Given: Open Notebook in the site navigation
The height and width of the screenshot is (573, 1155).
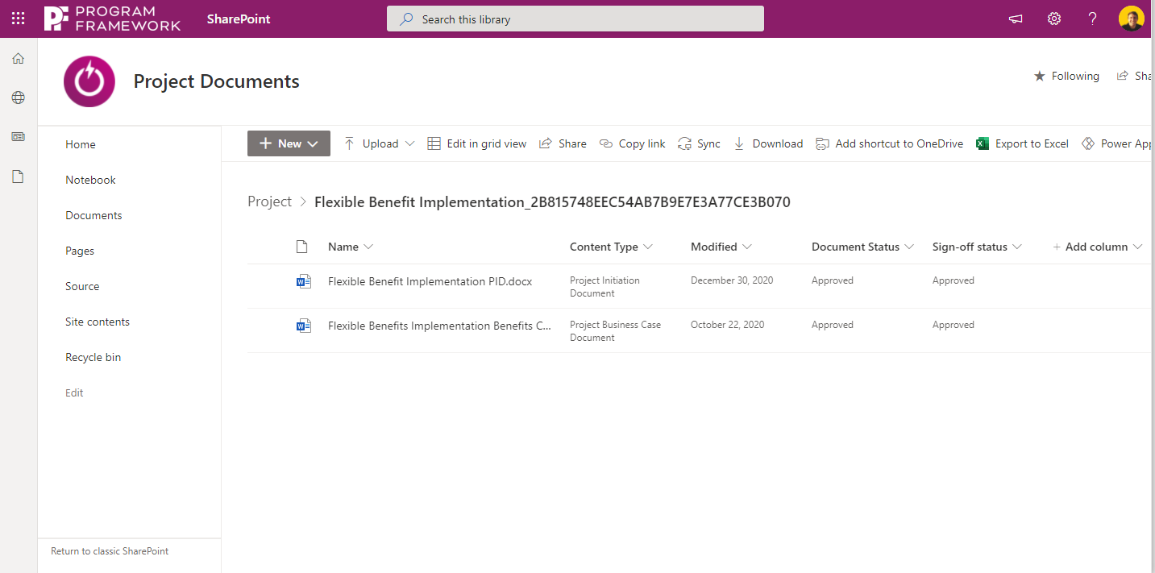Looking at the screenshot, I should click(90, 180).
